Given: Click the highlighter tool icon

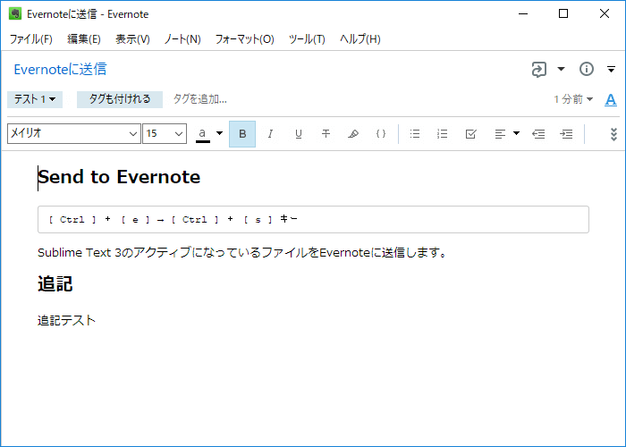Looking at the screenshot, I should [353, 134].
